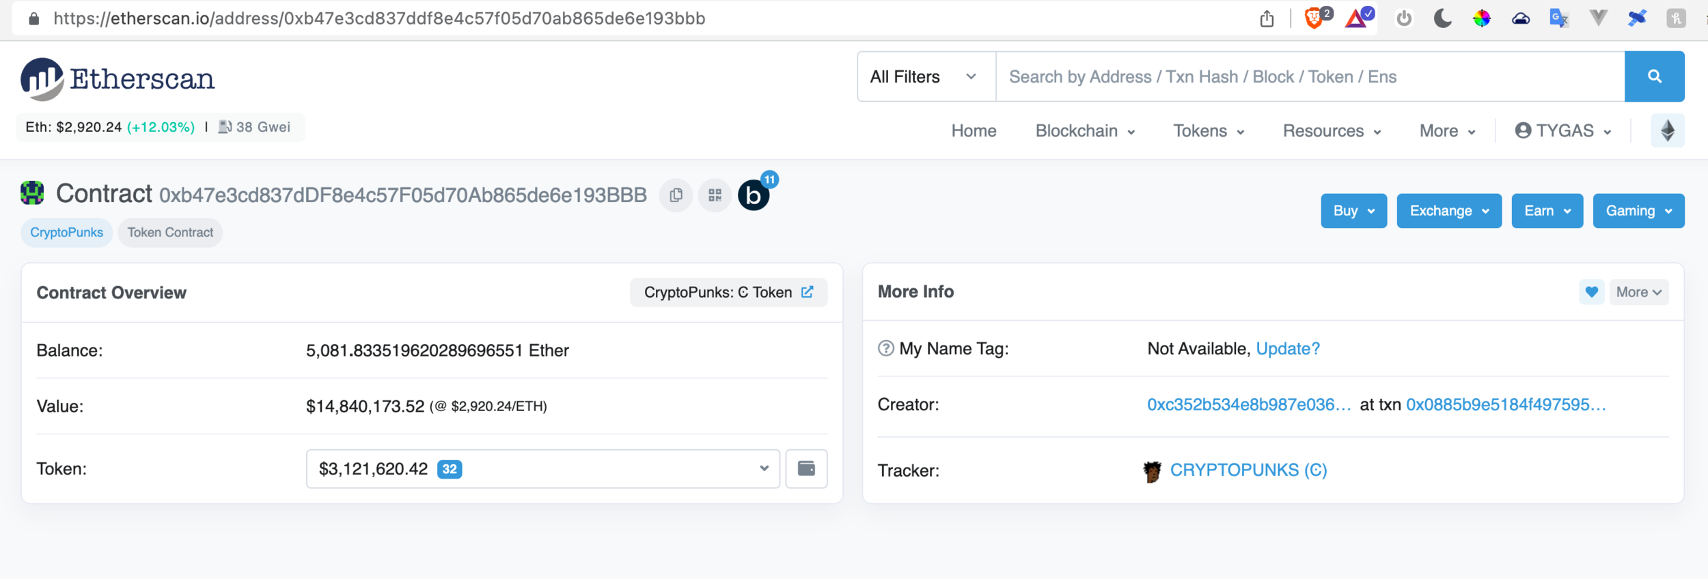Go to the Home menu item
Viewport: 1708px width, 579px height.
pyautogui.click(x=974, y=131)
